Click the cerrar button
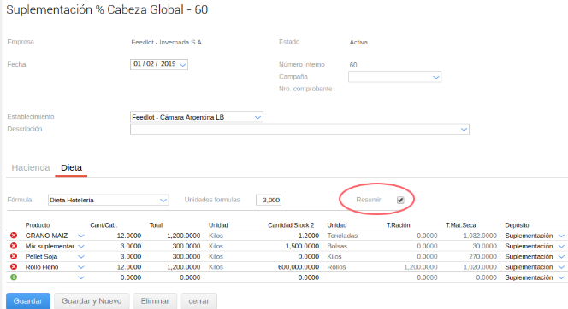The width and height of the screenshot is (568, 309). [x=198, y=301]
